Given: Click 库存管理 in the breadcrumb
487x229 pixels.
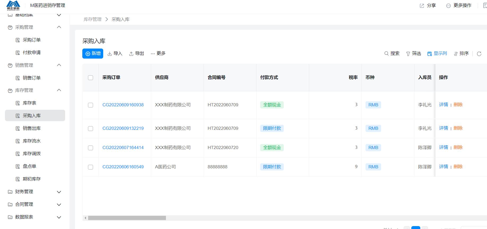Looking at the screenshot, I should (93, 19).
